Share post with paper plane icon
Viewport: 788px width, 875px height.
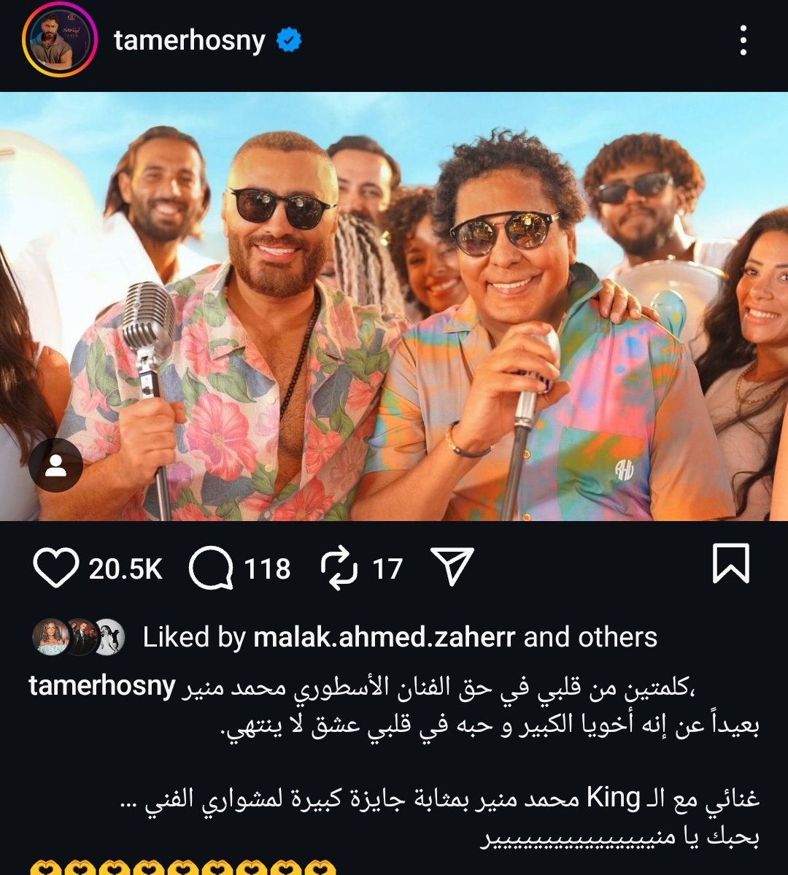452,567
